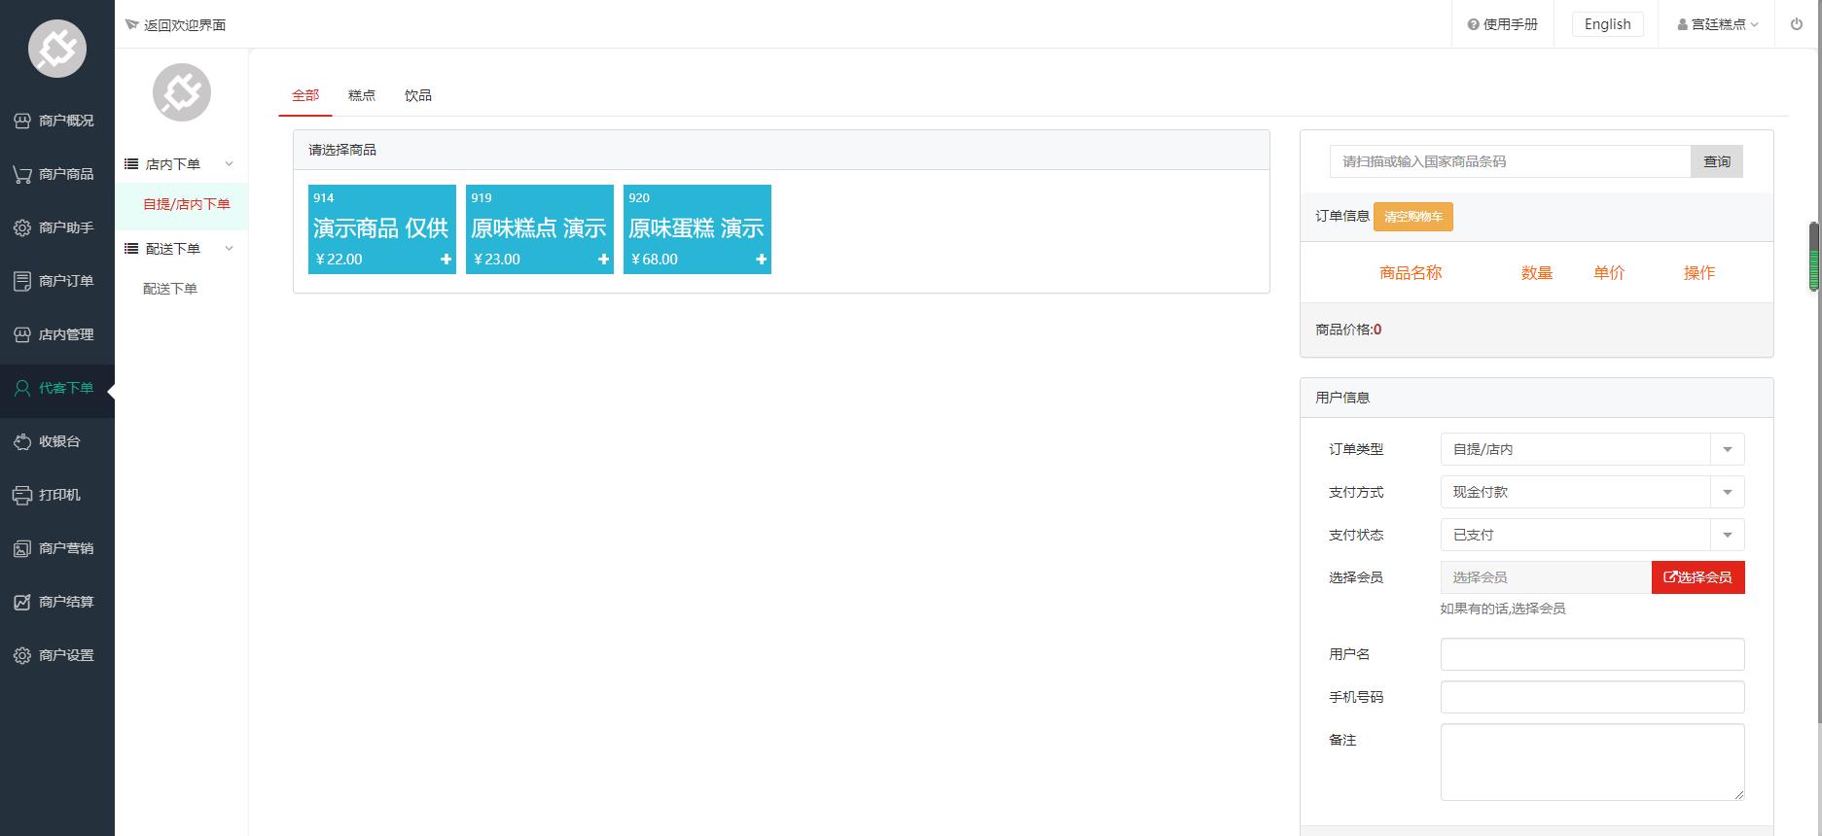This screenshot has height=836, width=1822.
Task: Open the 宫廷糕点 account menu
Action: point(1717,24)
